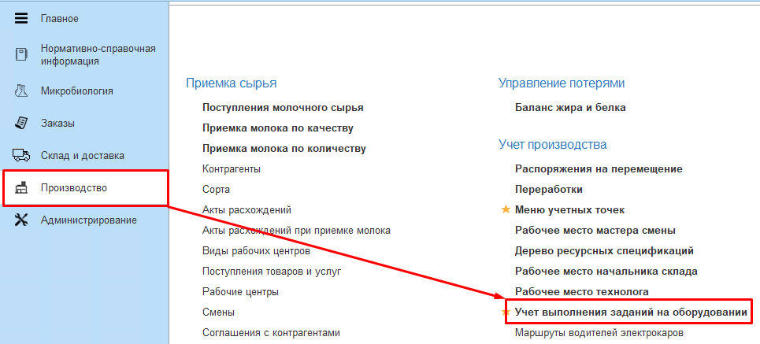Open Дерево ресурсных спецификаций
760x344 pixels.
604,251
